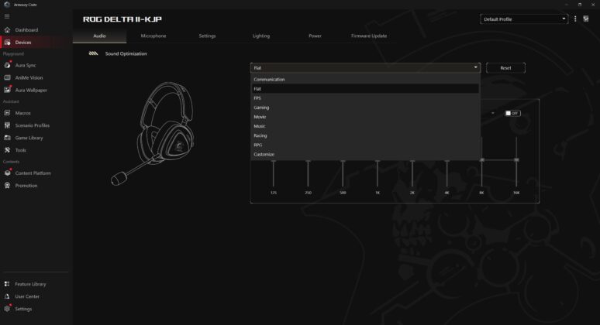
Task: Click the Game Library icon
Action: point(7,138)
